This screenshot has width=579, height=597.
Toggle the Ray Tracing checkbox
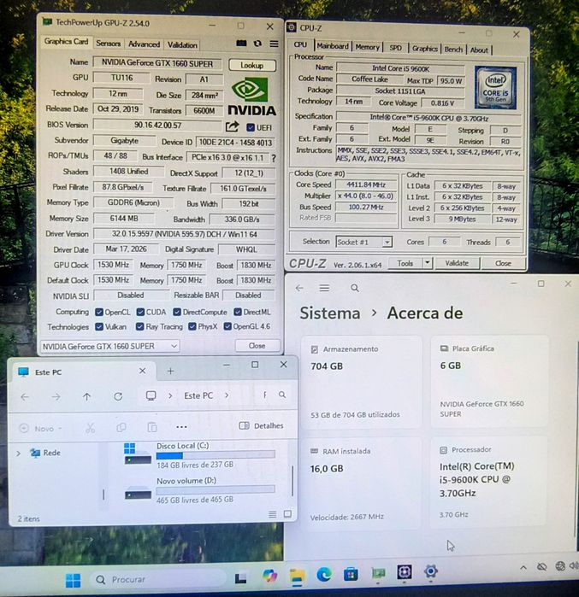(140, 326)
